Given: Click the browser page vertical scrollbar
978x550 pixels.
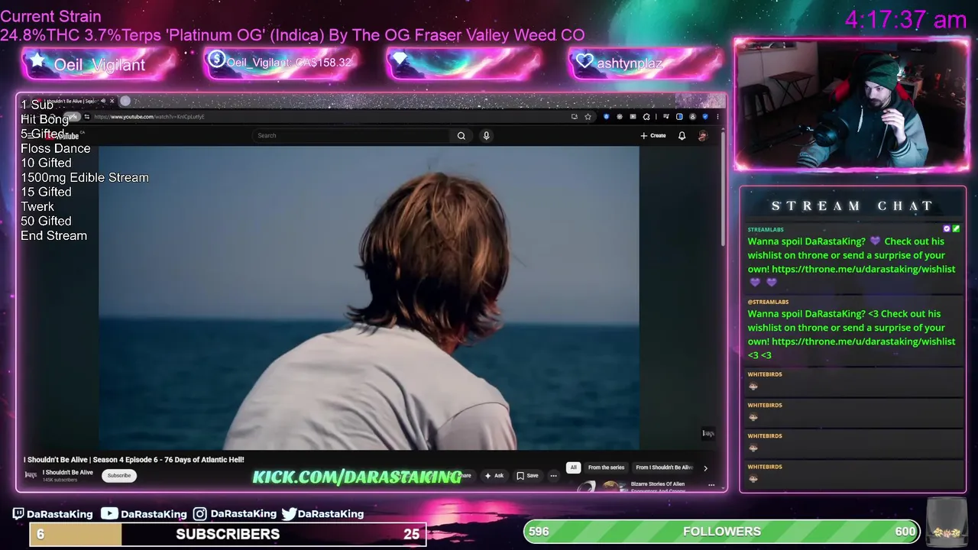Looking at the screenshot, I should (x=723, y=191).
